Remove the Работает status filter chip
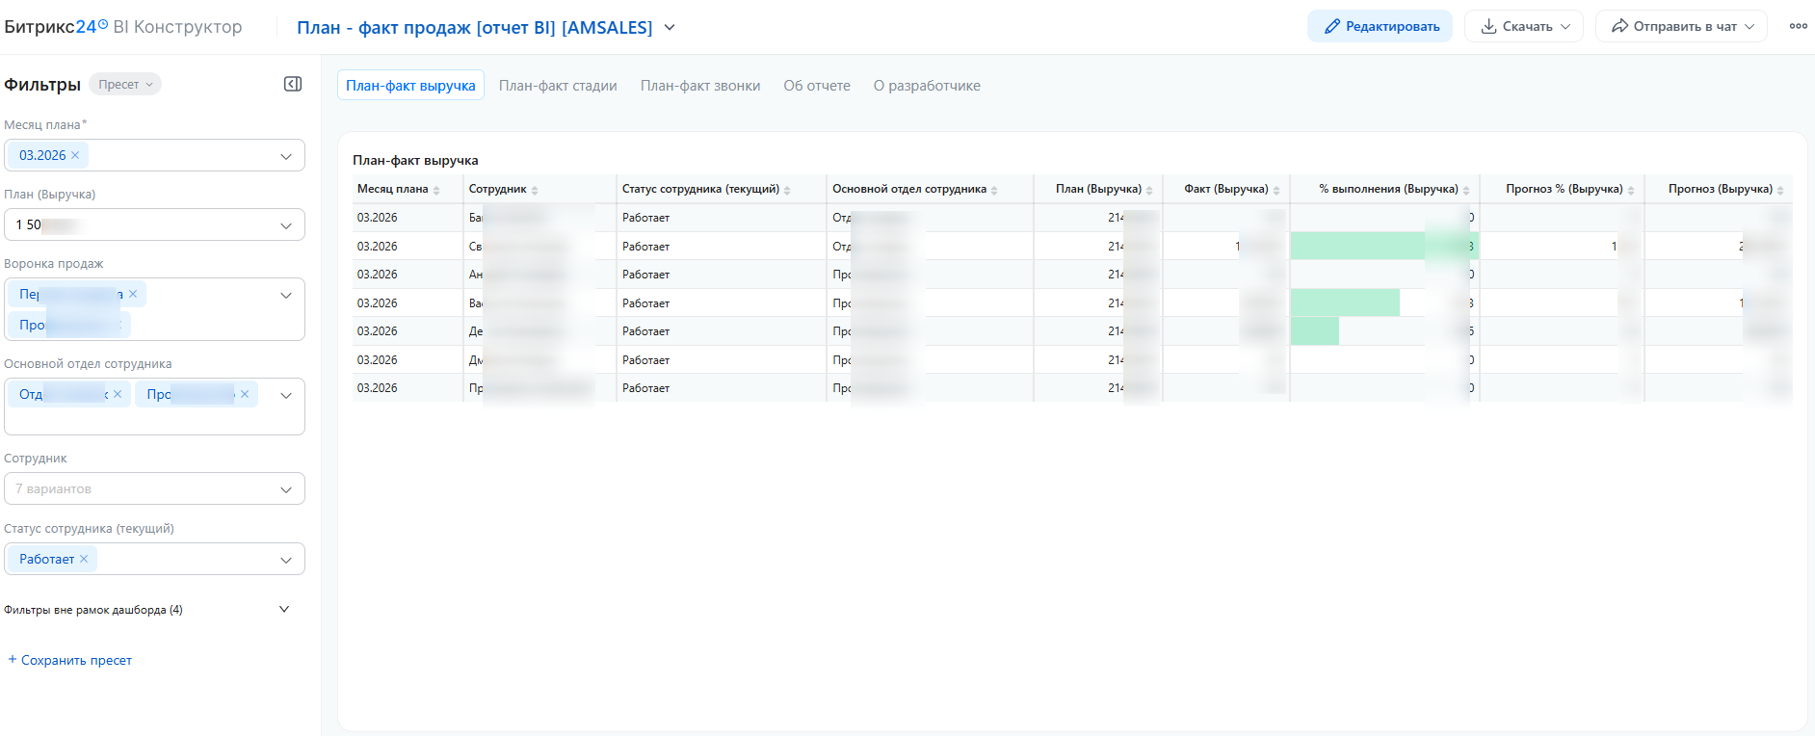1815x736 pixels. click(x=84, y=559)
